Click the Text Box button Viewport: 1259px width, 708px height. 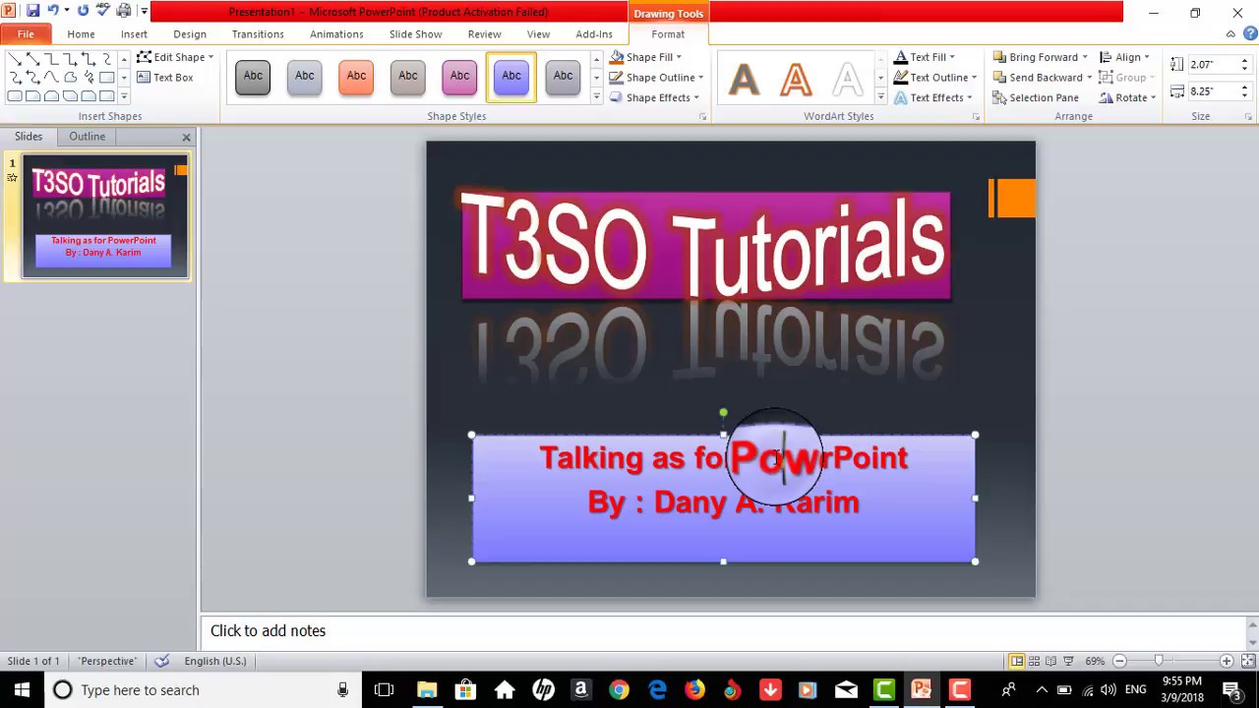coord(165,78)
